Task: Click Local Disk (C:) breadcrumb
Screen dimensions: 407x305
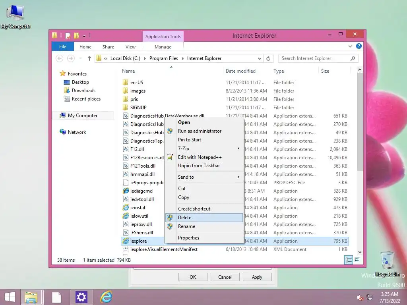Action: coord(125,58)
